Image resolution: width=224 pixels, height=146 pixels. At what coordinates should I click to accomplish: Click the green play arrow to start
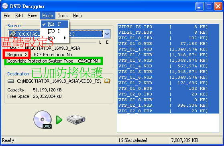tap(59, 120)
